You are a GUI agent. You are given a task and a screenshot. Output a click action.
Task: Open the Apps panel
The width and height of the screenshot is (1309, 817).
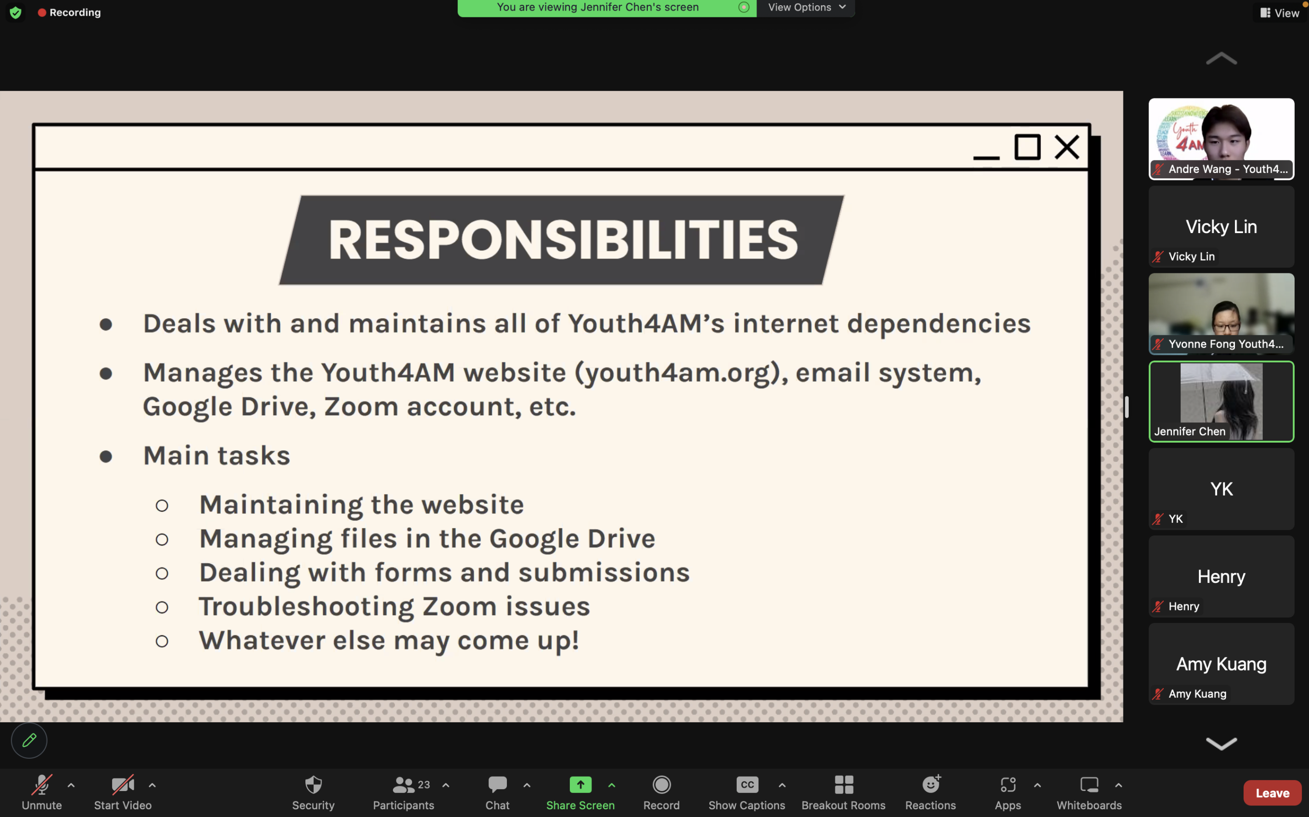(1008, 792)
